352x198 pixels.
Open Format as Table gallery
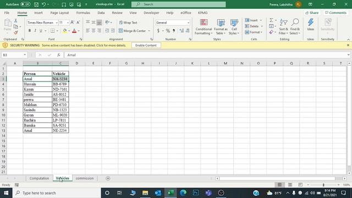(x=221, y=27)
